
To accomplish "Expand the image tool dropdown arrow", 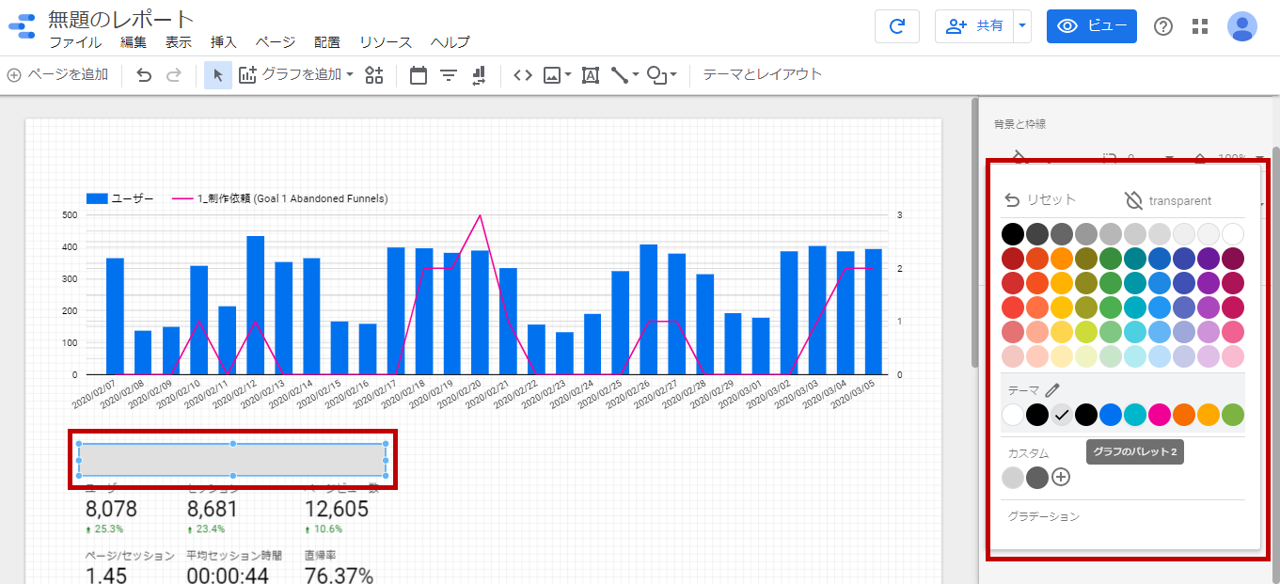I will (568, 75).
